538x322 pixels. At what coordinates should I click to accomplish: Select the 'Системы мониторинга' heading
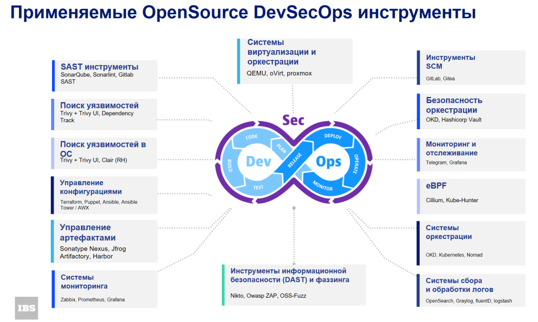point(84,282)
